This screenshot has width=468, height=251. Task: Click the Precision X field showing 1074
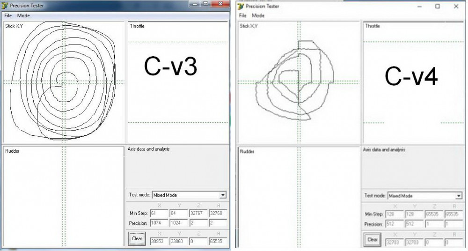point(159,223)
